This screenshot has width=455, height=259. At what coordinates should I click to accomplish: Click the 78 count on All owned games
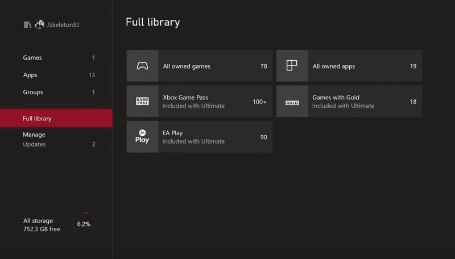(x=263, y=66)
